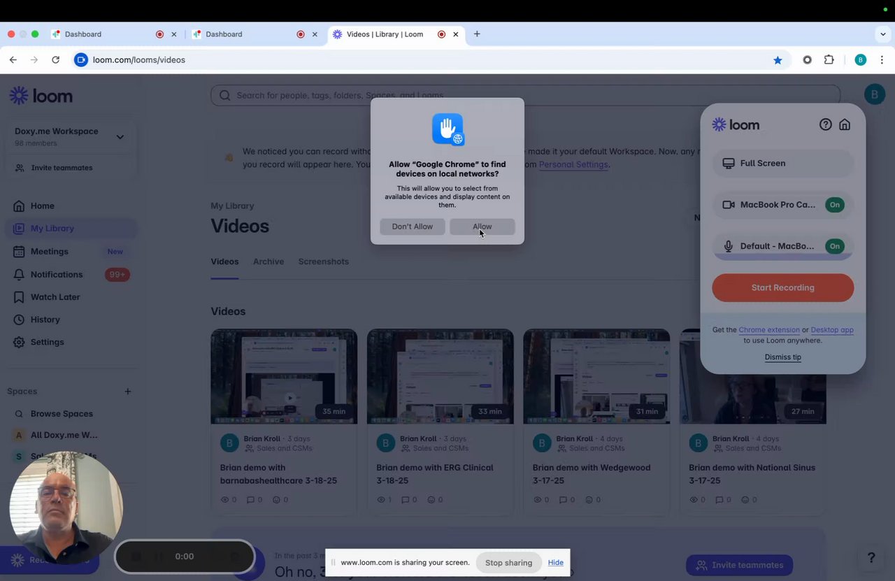Click the plus icon next to Spaces
The image size is (895, 581).
coord(128,392)
